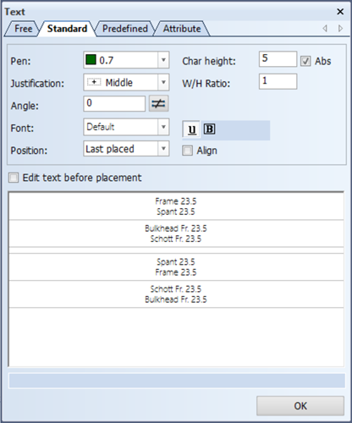Click the Middle justification crosshair icon

(94, 82)
